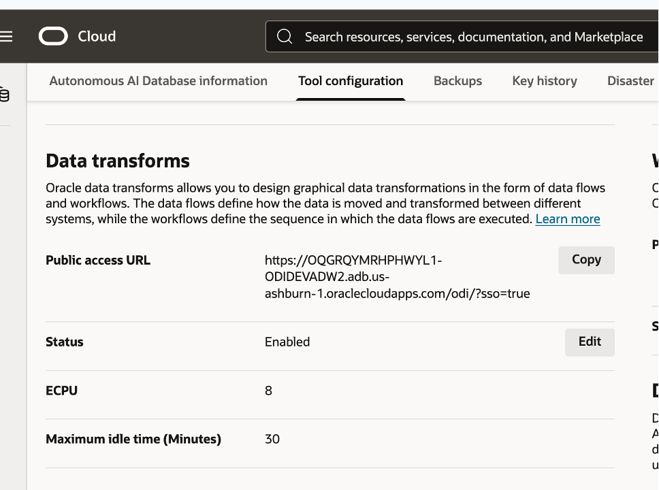Edit the Data transforms status
659x490 pixels.
[x=590, y=342]
